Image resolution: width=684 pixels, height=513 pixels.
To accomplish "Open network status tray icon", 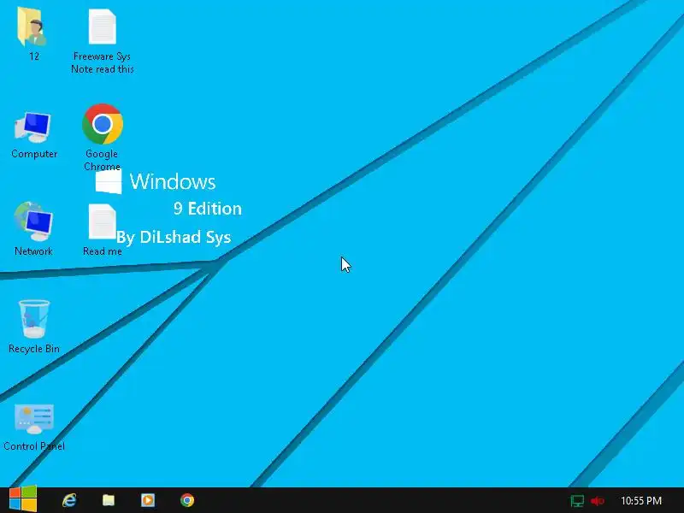I will tap(577, 501).
